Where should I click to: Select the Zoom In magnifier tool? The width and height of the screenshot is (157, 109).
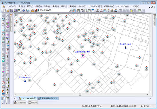tap(3, 23)
